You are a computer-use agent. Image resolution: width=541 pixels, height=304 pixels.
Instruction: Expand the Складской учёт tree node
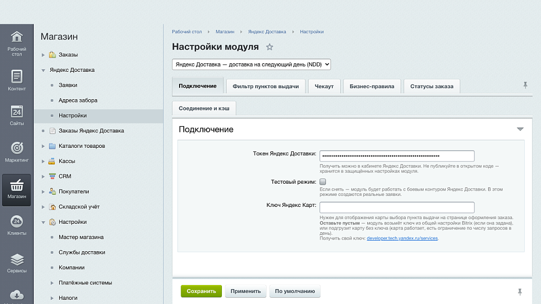[x=43, y=207]
